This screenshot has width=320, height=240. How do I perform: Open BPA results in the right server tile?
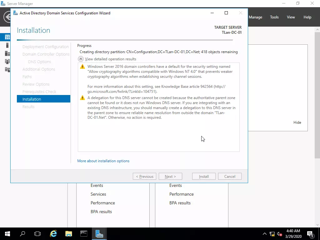(x=180, y=203)
